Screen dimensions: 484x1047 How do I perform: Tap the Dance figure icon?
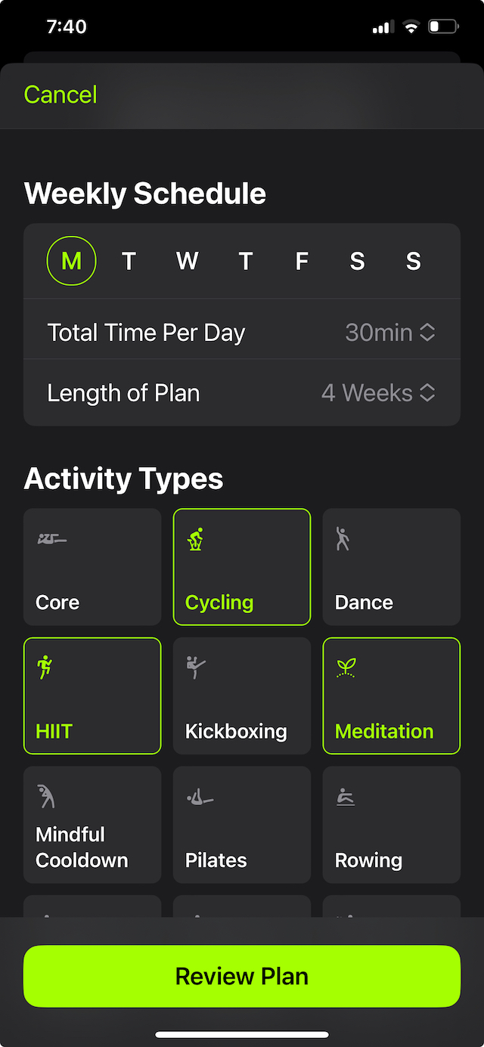(343, 539)
